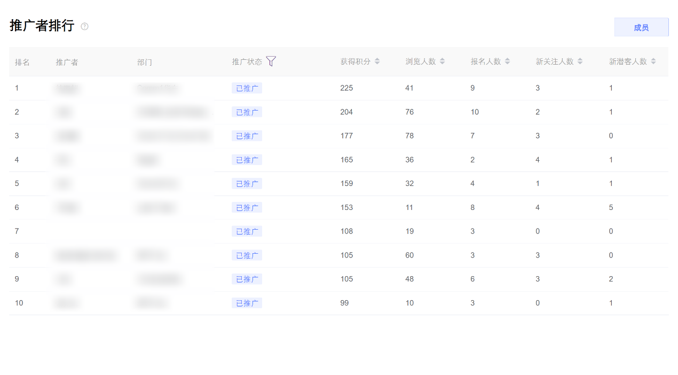The width and height of the screenshot is (678, 375).
Task: Sort by 报名人数 using its sort arrows
Action: point(507,61)
